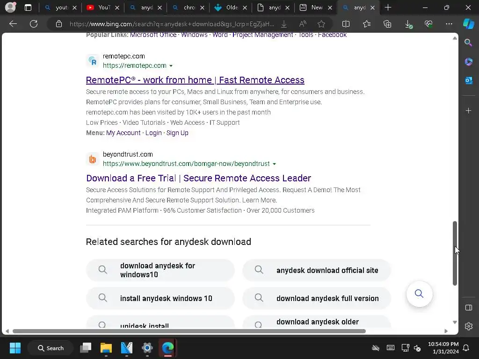Click the vertical scrollbar thumb
This screenshot has width=479, height=359.
[x=455, y=253]
